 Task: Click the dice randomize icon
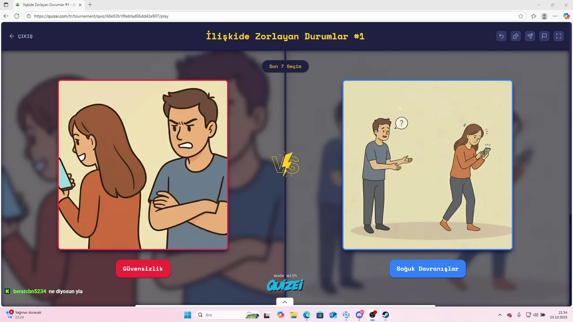516,36
